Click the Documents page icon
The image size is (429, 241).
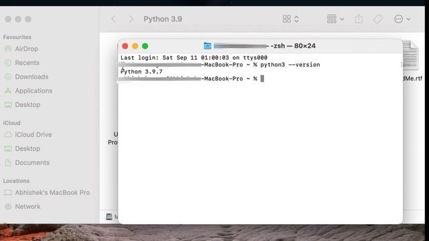point(8,163)
